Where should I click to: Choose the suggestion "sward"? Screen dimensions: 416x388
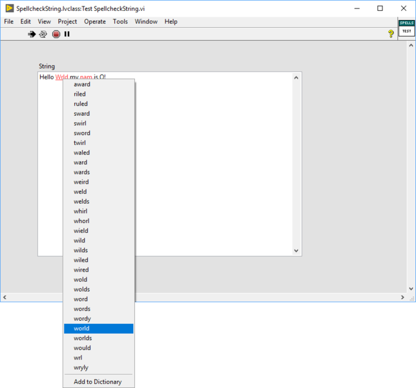click(x=98, y=114)
